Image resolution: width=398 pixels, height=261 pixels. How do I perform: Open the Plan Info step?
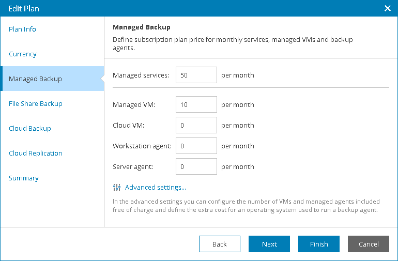click(x=23, y=29)
